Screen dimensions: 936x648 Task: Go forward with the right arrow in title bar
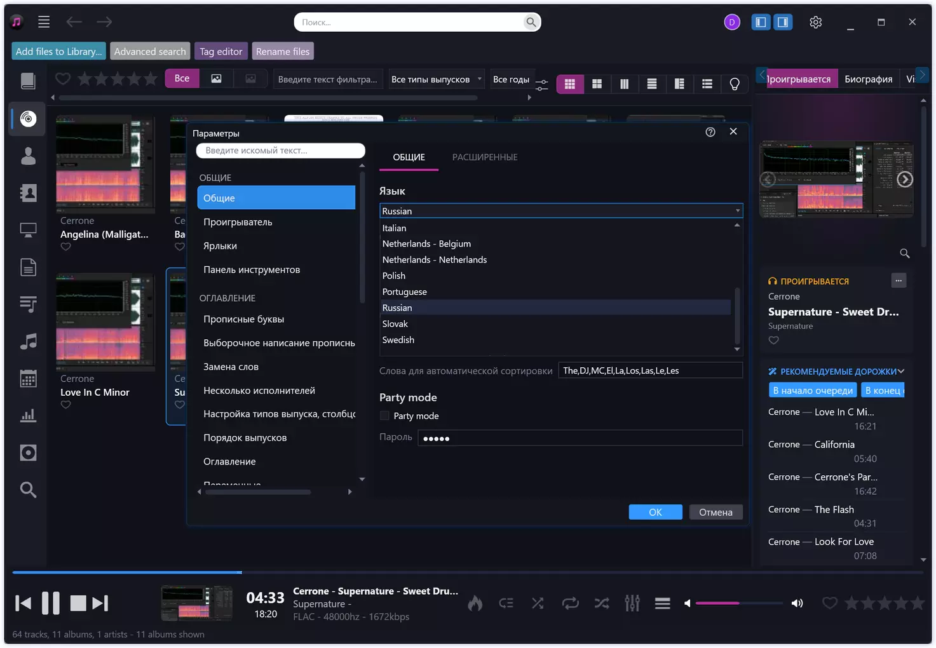point(104,22)
